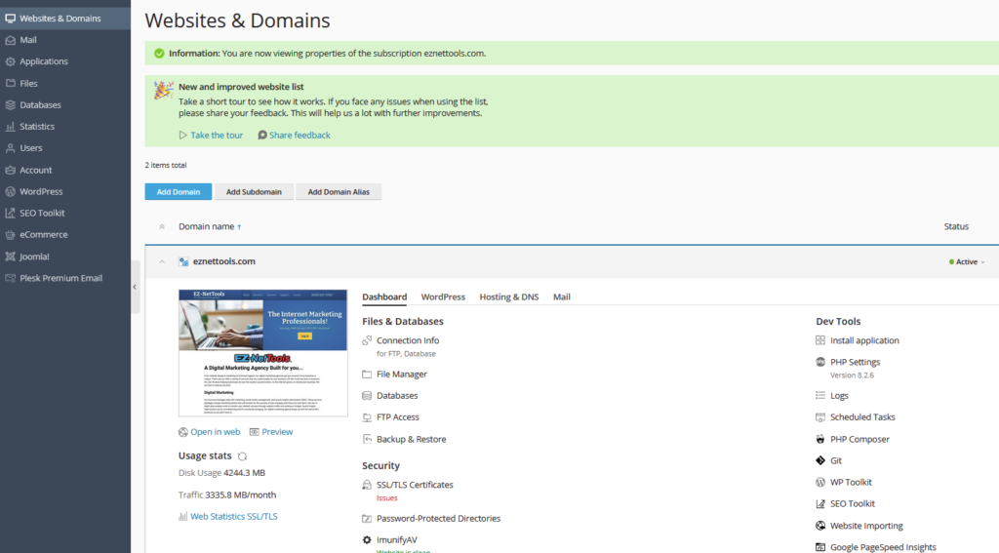Switch to the WordPress tab

tap(443, 296)
